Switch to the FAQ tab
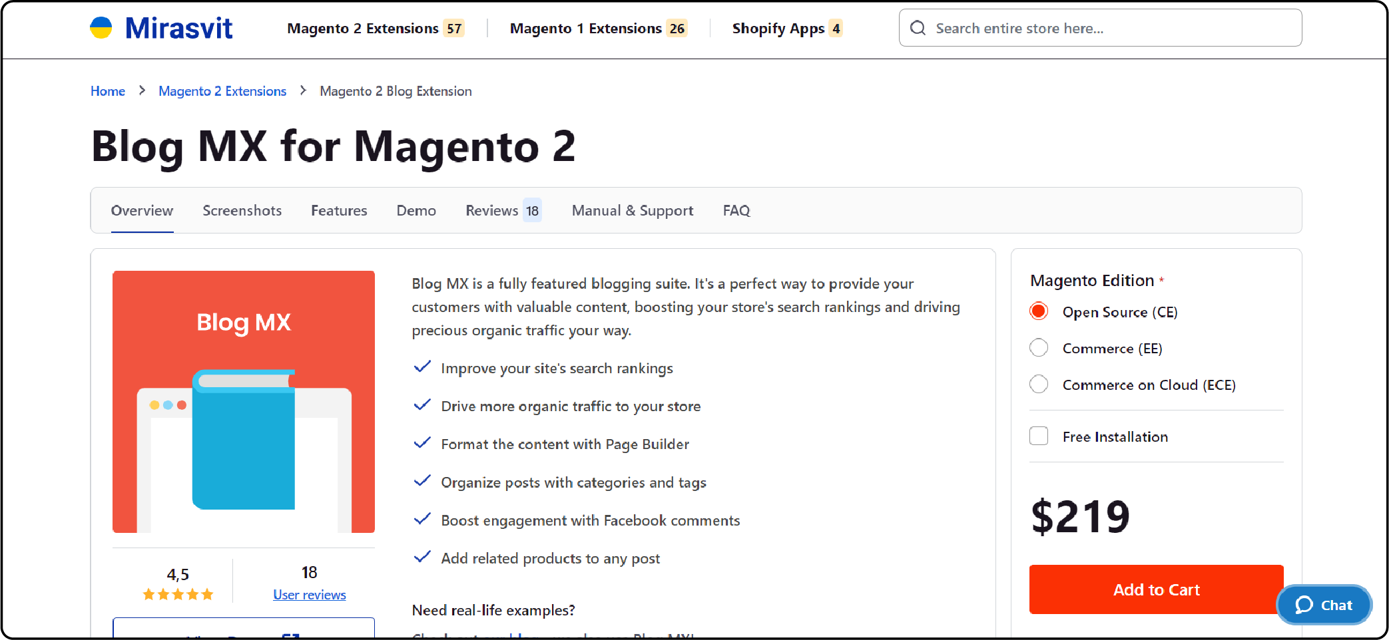 736,210
